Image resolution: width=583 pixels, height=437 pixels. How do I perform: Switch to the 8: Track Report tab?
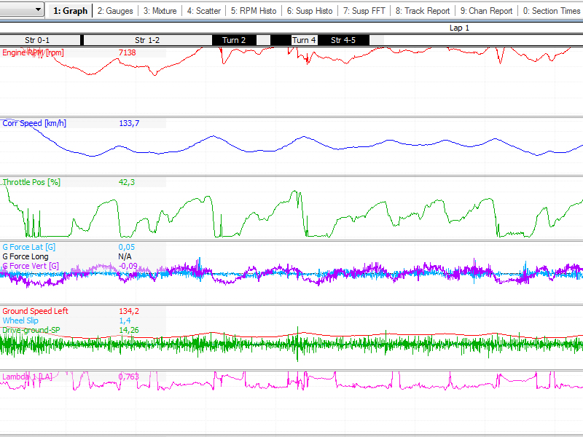[x=423, y=11]
